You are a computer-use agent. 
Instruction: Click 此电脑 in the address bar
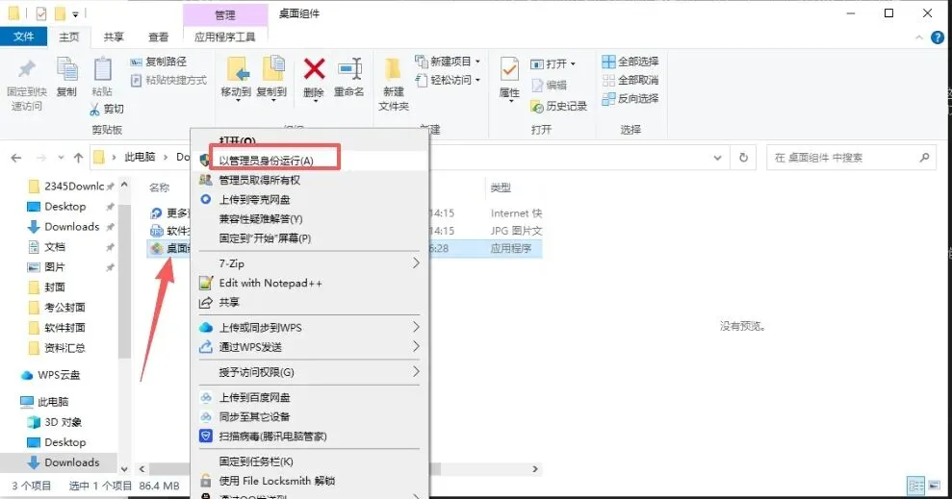click(140, 157)
